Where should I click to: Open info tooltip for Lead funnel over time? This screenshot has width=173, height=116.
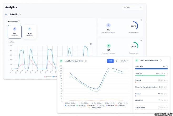(x=86, y=61)
